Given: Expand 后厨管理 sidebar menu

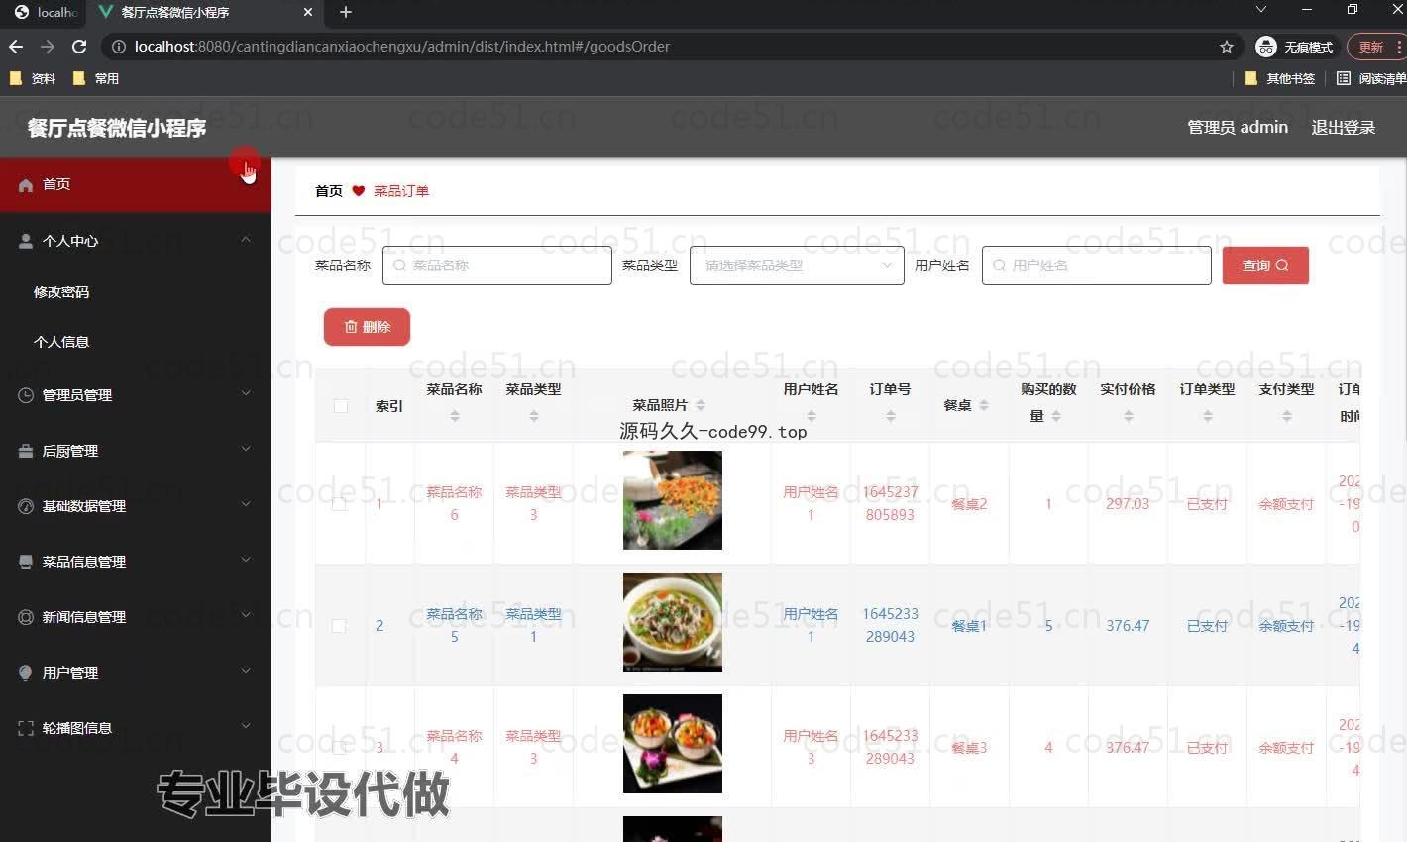Looking at the screenshot, I should tap(136, 451).
